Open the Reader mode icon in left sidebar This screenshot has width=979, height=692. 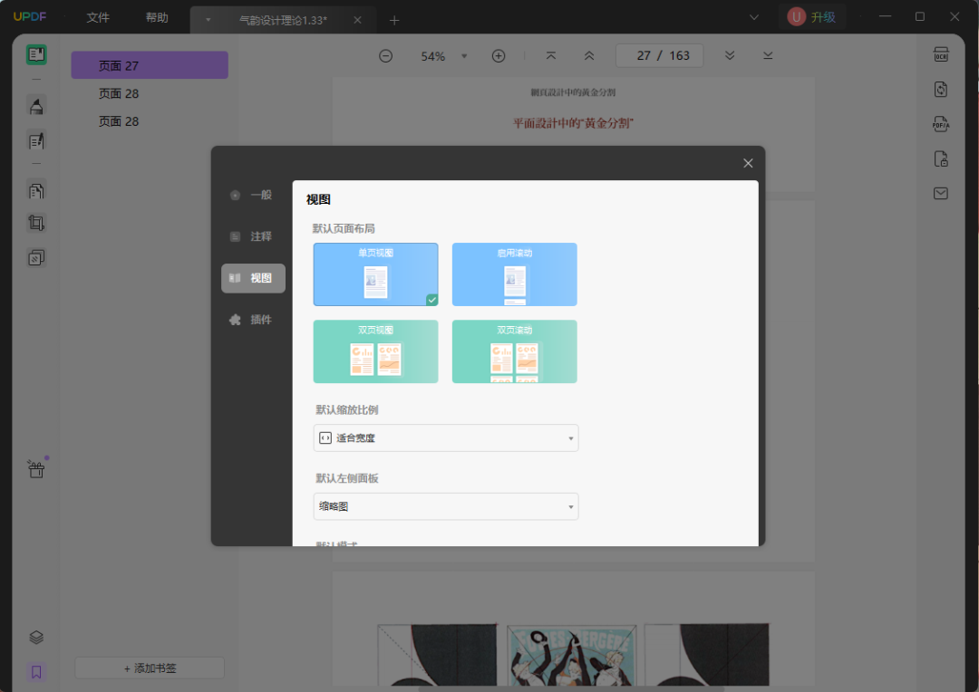36,55
